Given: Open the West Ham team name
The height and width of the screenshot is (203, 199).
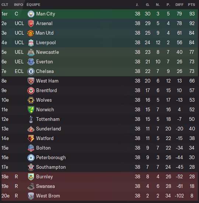Looking at the screenshot, I should pyautogui.click(x=47, y=81).
